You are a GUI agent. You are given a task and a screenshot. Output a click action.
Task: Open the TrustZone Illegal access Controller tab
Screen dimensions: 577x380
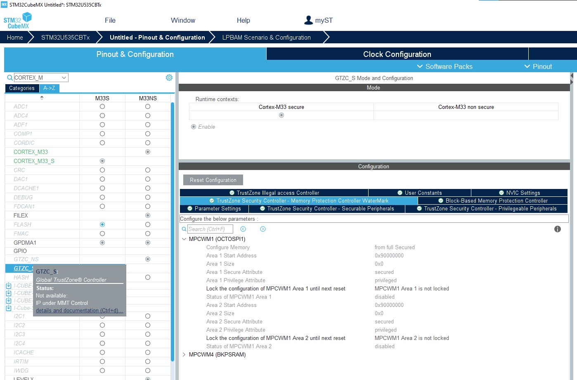coord(274,193)
